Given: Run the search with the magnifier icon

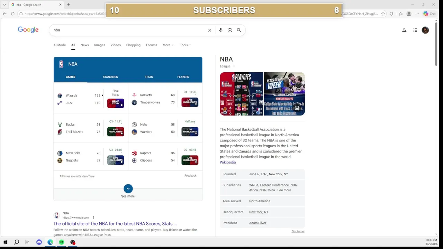Looking at the screenshot, I should [x=239, y=30].
